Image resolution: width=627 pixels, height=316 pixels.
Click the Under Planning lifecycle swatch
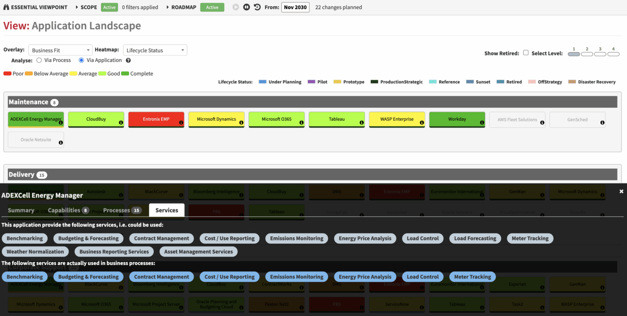(263, 82)
